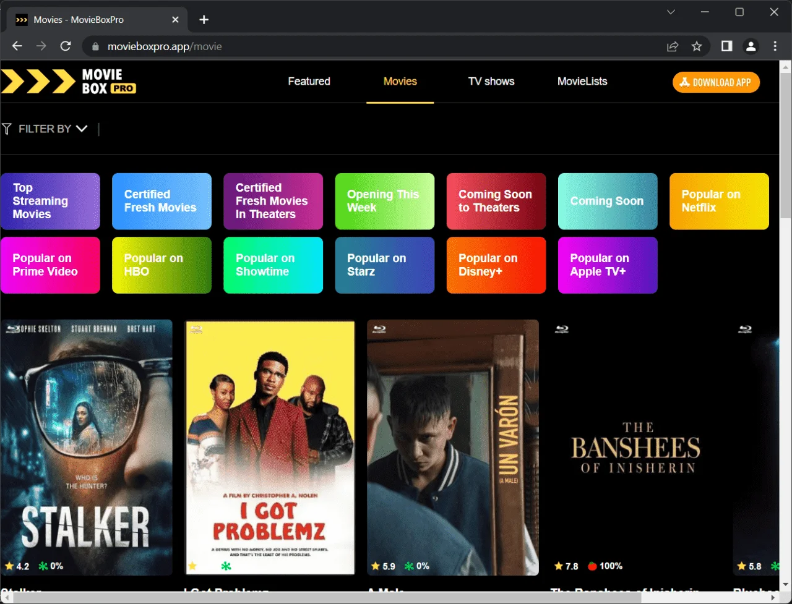Screen dimensions: 792x604
Task: Open the teal Coming Soon tile
Action: coord(608,202)
